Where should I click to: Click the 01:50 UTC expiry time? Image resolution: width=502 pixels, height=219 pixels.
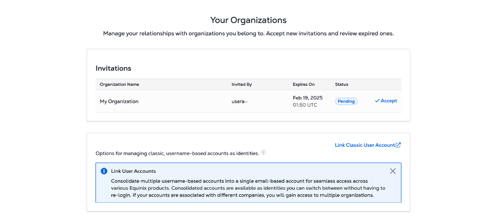(x=305, y=105)
